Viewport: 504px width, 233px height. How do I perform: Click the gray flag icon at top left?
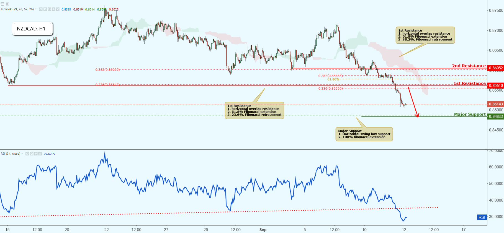7,4
